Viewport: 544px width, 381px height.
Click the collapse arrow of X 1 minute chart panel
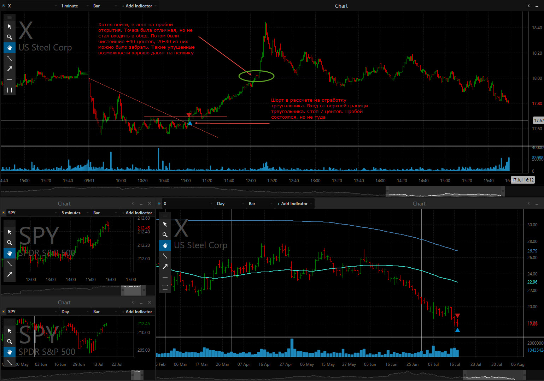[529, 6]
